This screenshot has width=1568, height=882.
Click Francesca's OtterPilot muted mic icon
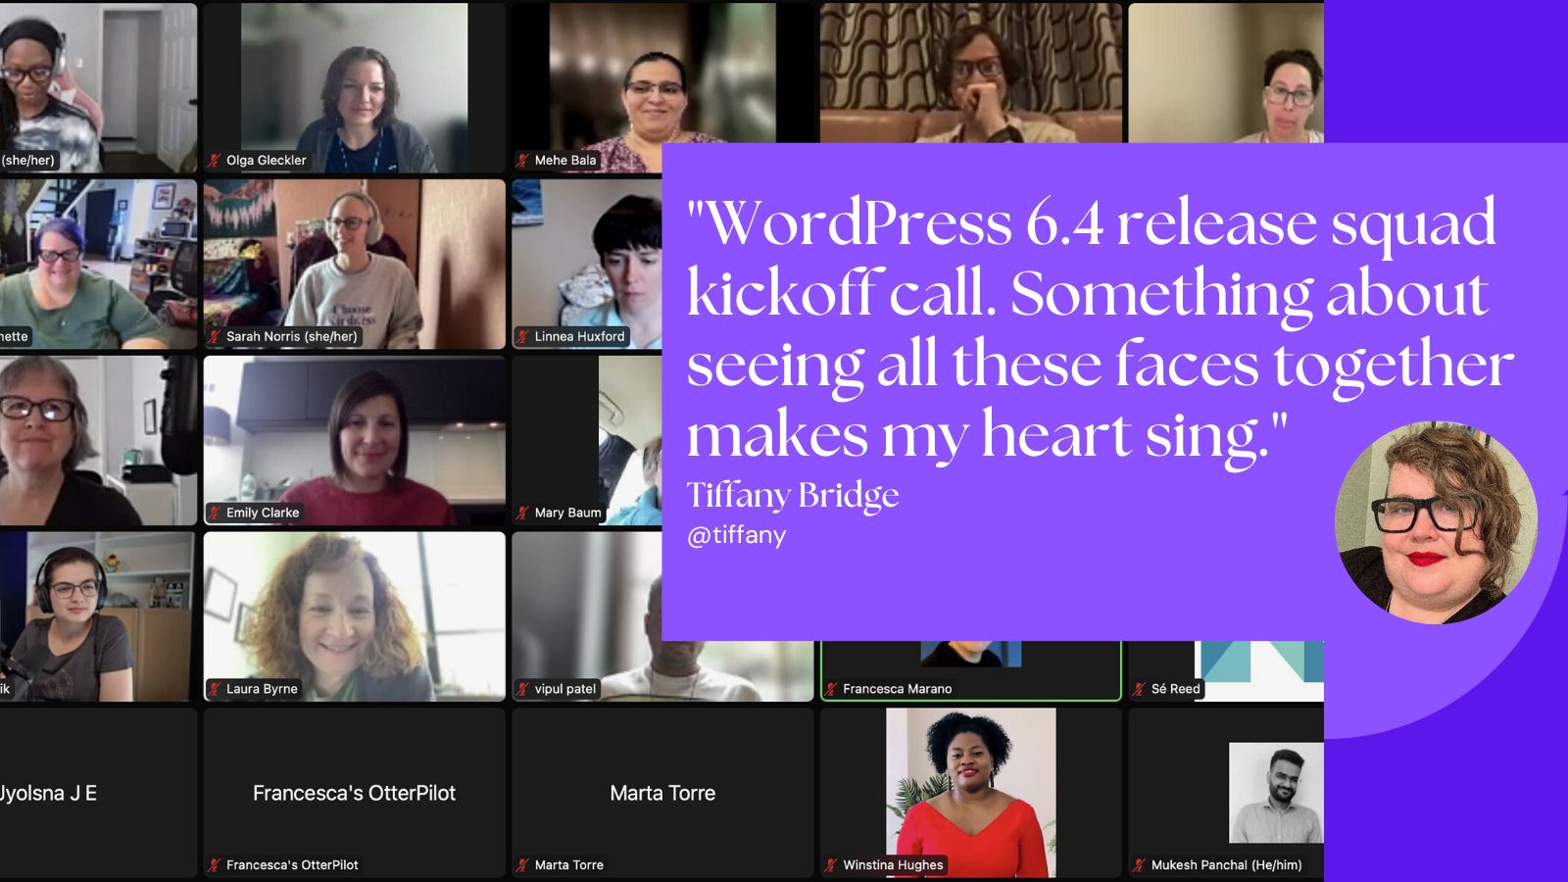[214, 866]
